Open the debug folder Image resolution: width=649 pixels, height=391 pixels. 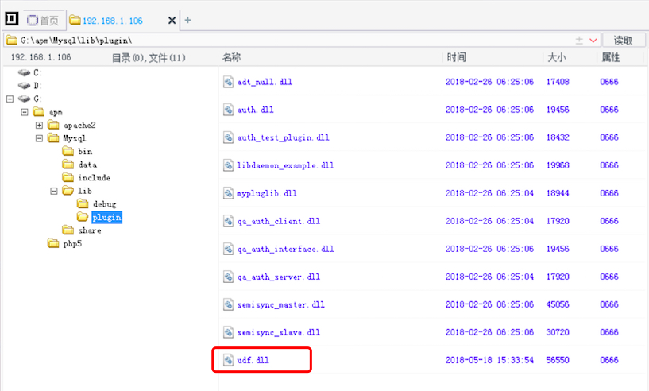(x=97, y=203)
